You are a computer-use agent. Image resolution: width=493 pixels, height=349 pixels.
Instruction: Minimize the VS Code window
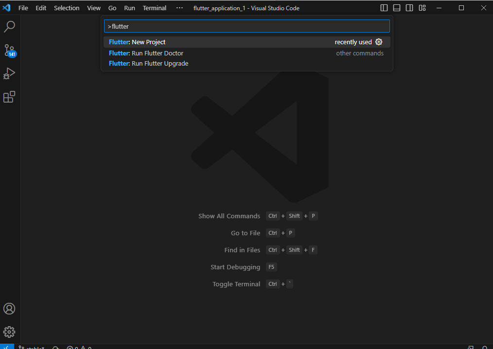point(439,8)
